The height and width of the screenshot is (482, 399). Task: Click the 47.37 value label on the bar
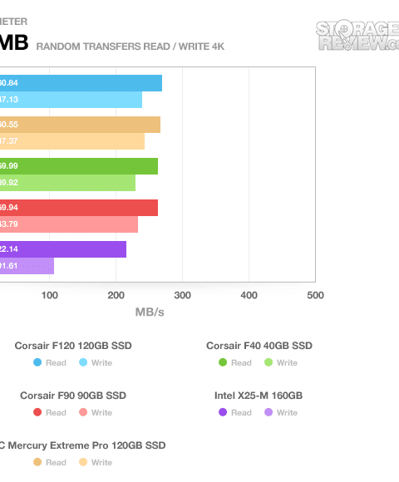click(x=9, y=141)
